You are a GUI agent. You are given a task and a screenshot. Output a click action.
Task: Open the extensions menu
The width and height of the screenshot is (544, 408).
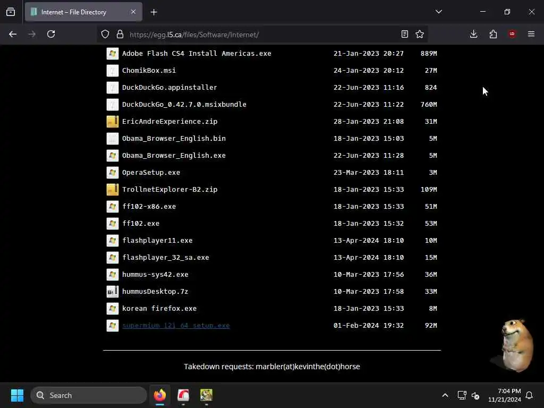point(493,34)
